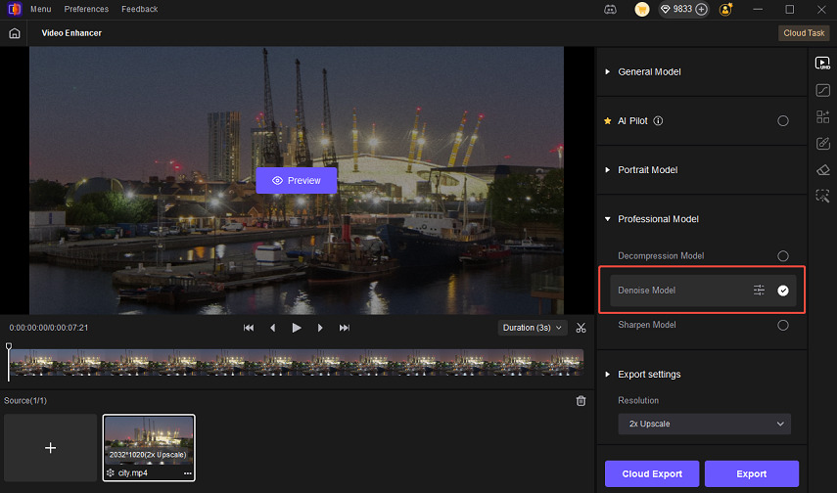Image resolution: width=837 pixels, height=493 pixels.
Task: Select the Video Enhancer UHD sidebar icon
Action: [x=822, y=63]
